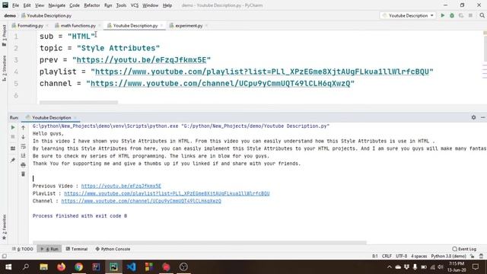
Task: Stop process button in Run panel
Action: 13,137
